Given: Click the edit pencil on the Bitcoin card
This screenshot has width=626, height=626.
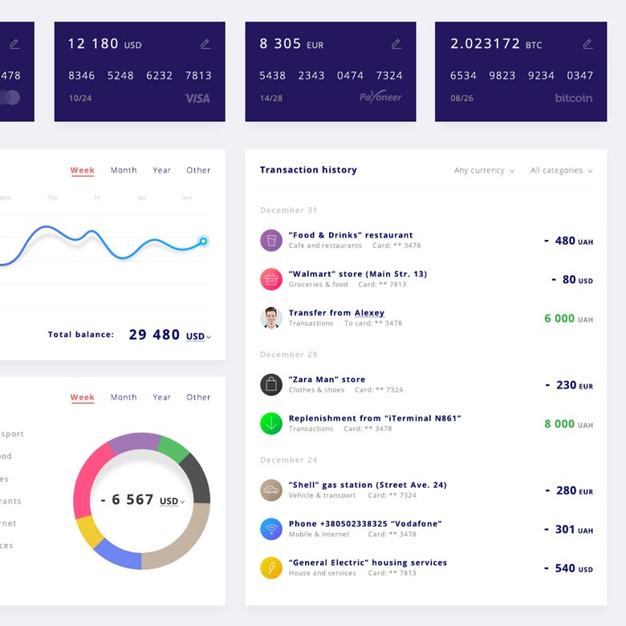Looking at the screenshot, I should [x=587, y=44].
